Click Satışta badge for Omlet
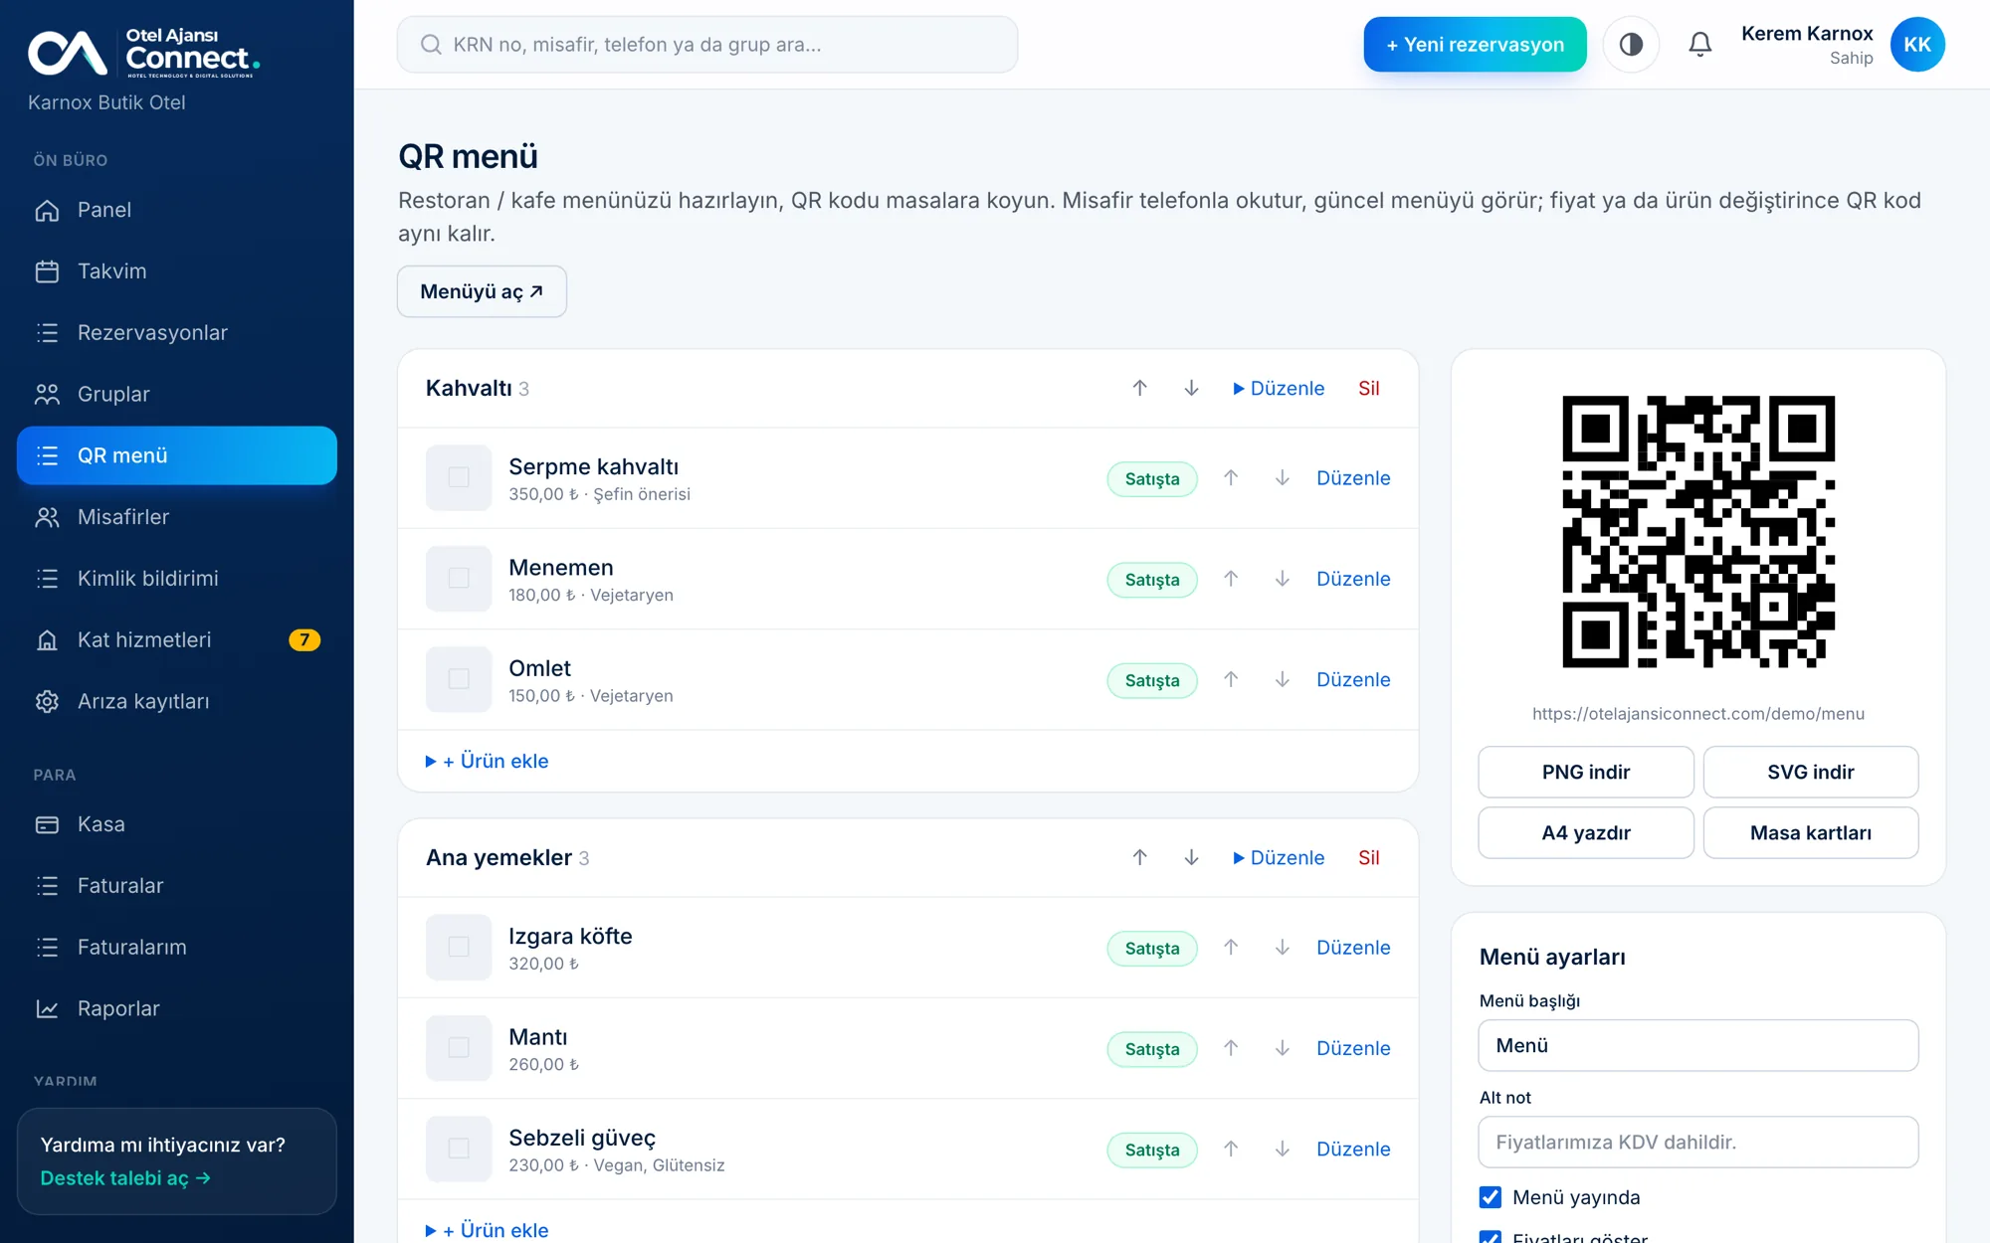The width and height of the screenshot is (1990, 1243). tap(1152, 681)
